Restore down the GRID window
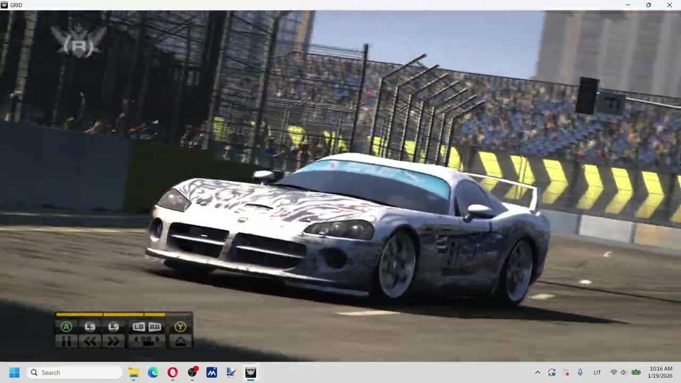The image size is (681, 383). tap(649, 5)
